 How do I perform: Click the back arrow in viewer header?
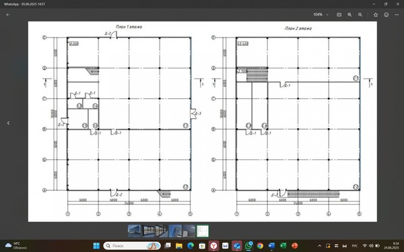pos(7,15)
